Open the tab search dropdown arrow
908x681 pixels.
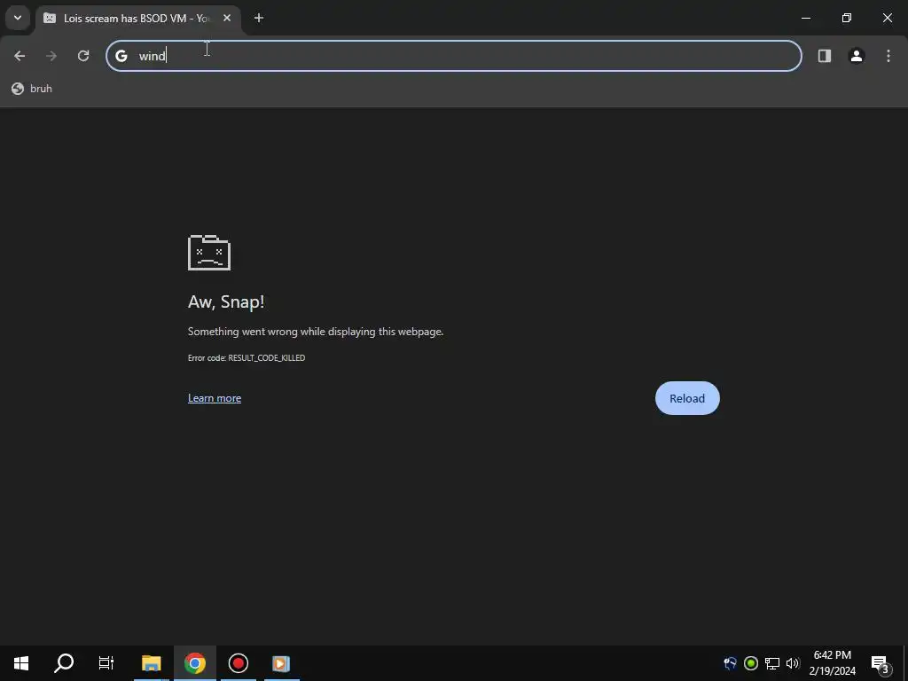pyautogui.click(x=18, y=18)
